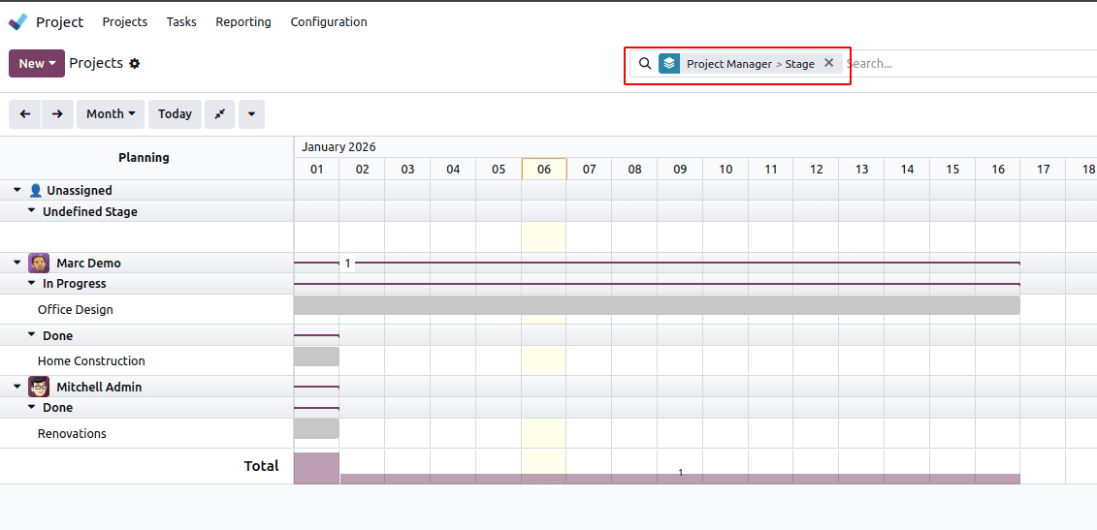The height and width of the screenshot is (530, 1097).
Task: Open the Month scale dropdown
Action: coord(111,114)
